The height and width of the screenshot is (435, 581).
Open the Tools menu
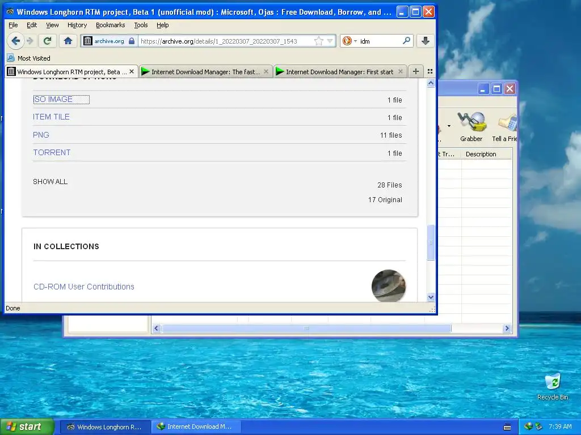[x=141, y=25]
